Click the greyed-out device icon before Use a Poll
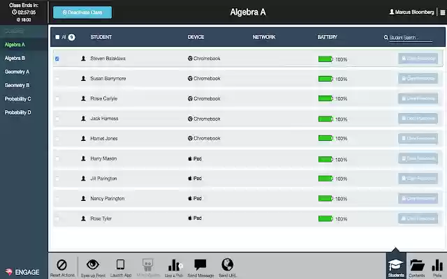The height and width of the screenshot is (279, 447). click(x=147, y=265)
